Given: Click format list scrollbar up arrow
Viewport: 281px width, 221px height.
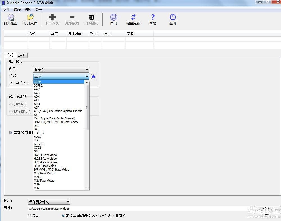Looking at the screenshot, I should (87, 82).
